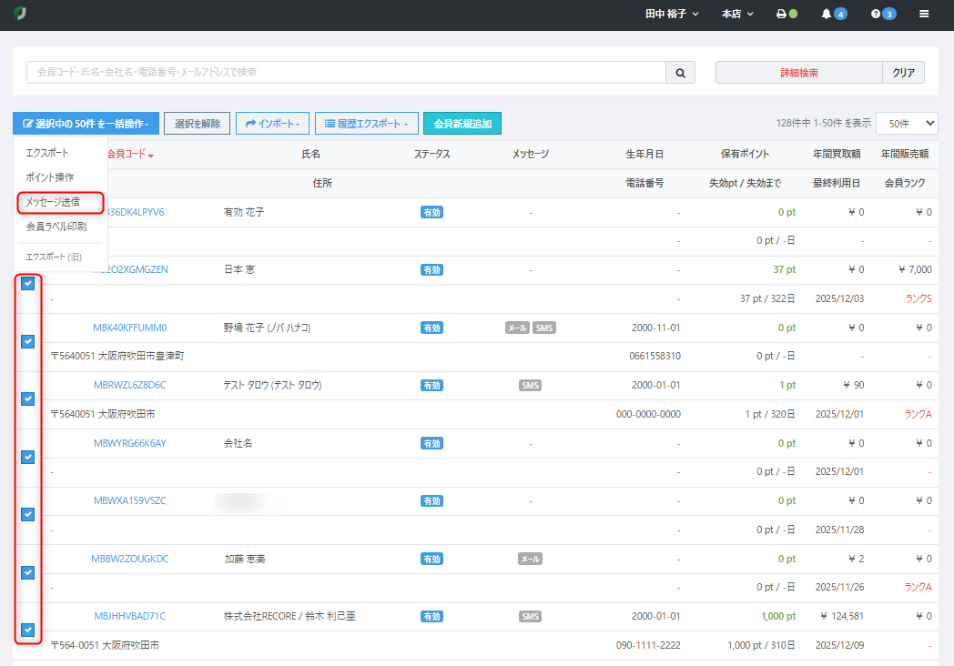Expand the 履歴エクスポート dropdown
The width and height of the screenshot is (954, 666).
coord(366,124)
